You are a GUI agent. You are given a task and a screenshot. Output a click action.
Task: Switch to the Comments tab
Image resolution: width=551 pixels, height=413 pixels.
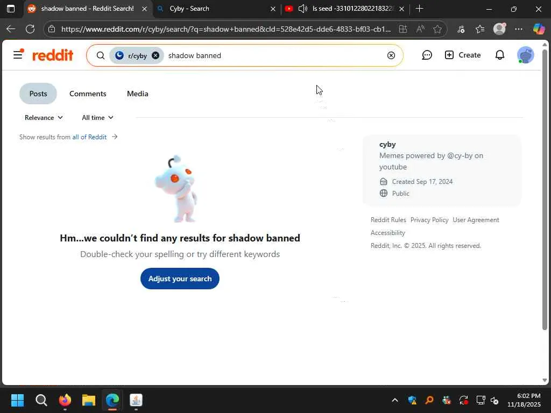pos(88,94)
